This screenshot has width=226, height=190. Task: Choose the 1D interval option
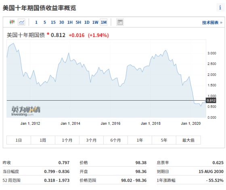87,22
